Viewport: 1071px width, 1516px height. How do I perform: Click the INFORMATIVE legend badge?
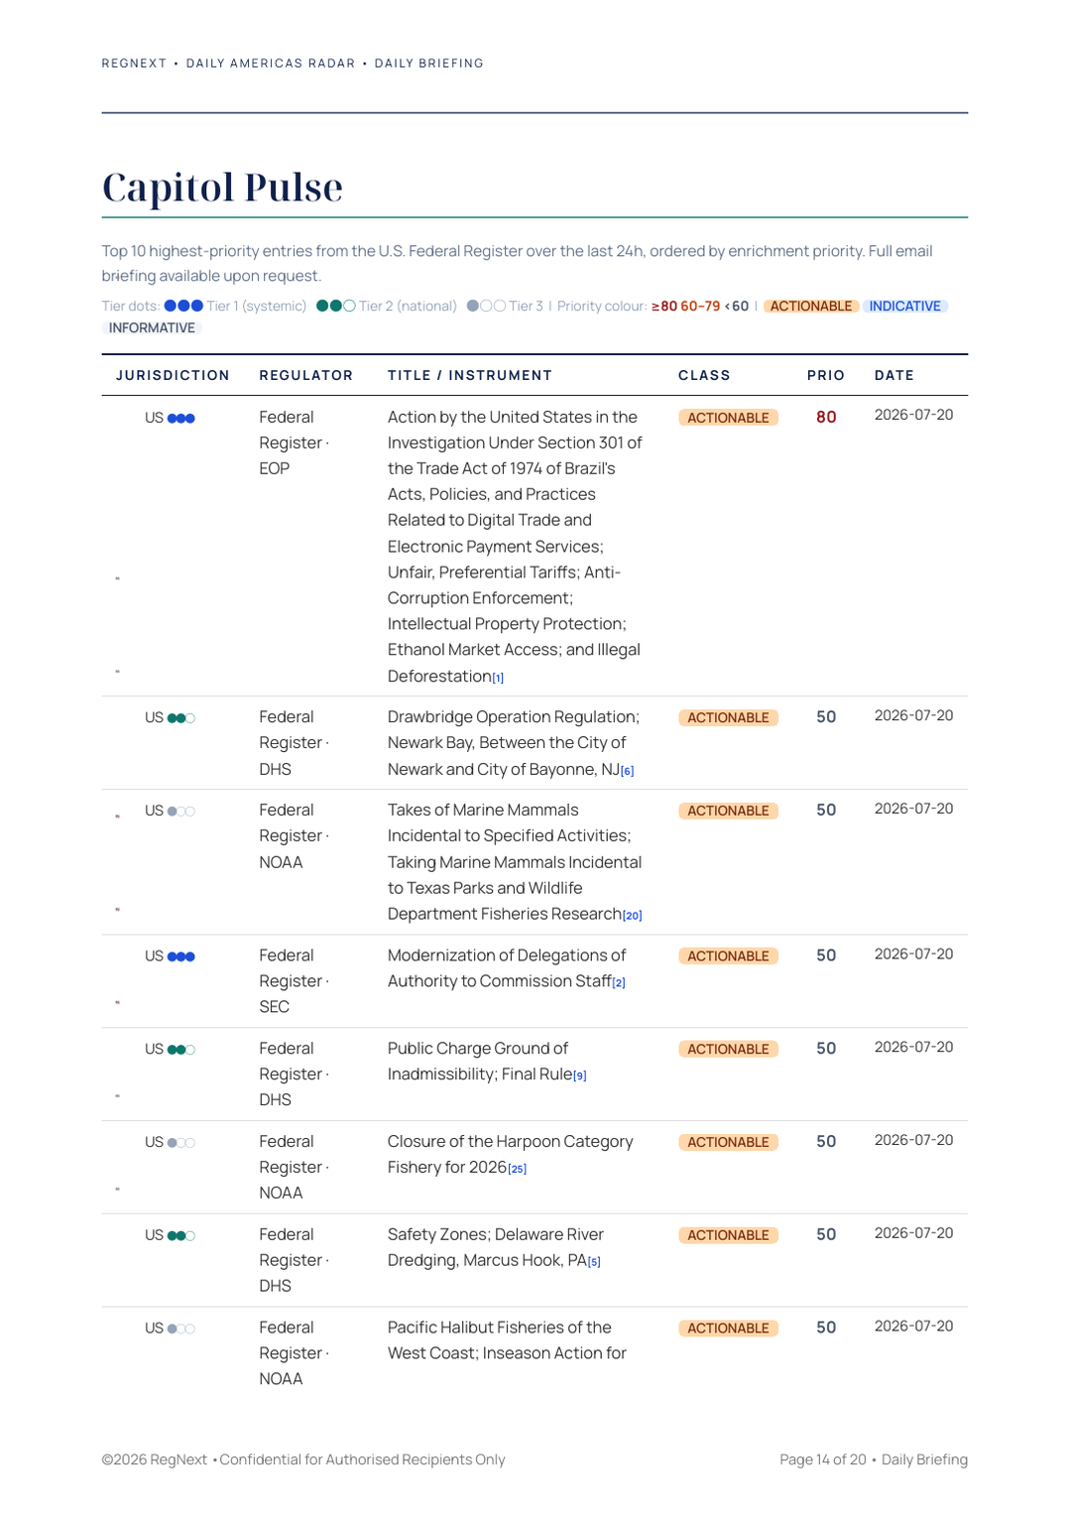click(x=152, y=327)
